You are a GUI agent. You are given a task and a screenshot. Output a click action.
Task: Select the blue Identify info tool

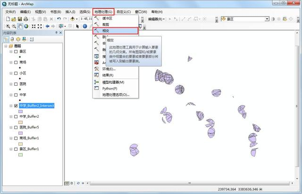click(x=85, y=26)
